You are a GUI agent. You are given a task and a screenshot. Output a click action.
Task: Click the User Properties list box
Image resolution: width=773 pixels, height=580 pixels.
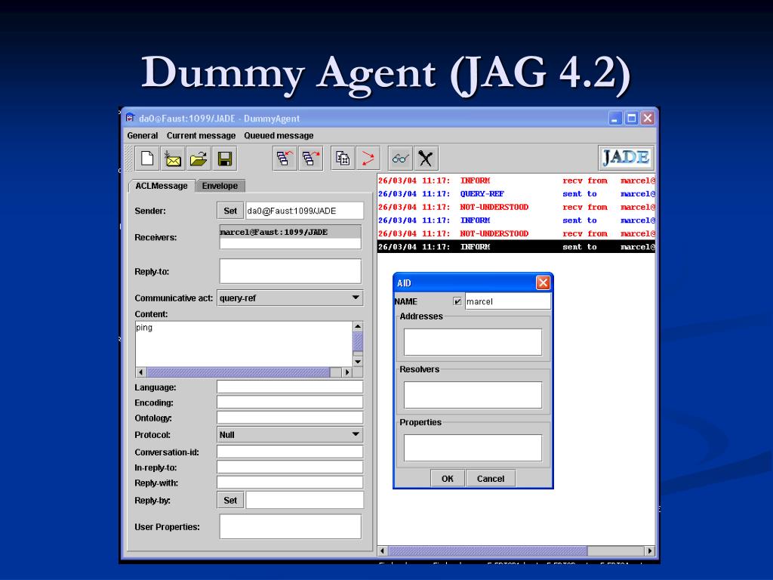[291, 526]
